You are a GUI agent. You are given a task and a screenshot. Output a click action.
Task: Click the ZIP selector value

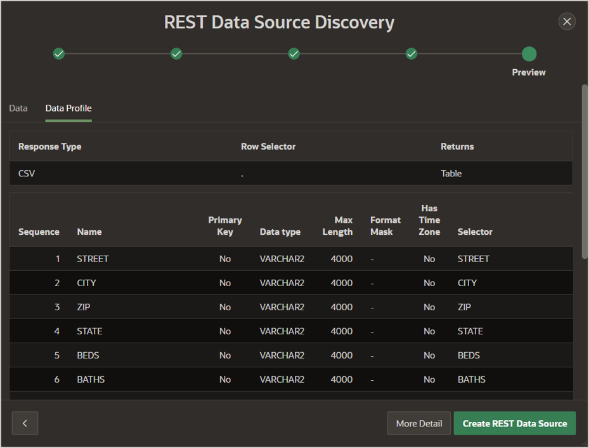tap(465, 307)
